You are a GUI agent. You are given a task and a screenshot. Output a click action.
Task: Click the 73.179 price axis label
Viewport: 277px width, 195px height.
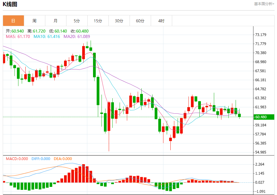(x=261, y=35)
